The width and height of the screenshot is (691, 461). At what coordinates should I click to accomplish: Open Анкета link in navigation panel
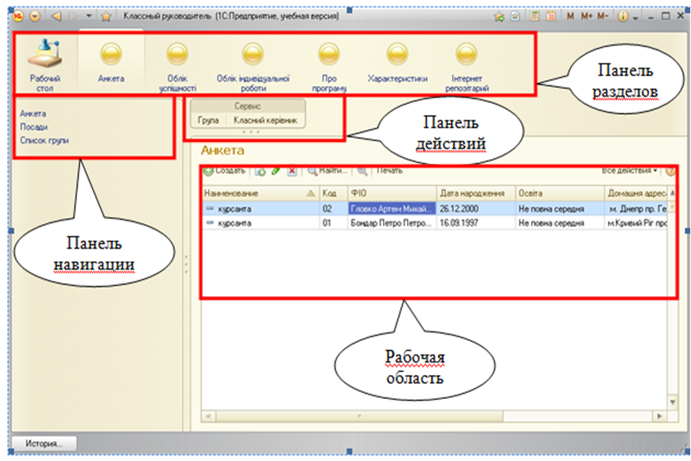tap(33, 114)
